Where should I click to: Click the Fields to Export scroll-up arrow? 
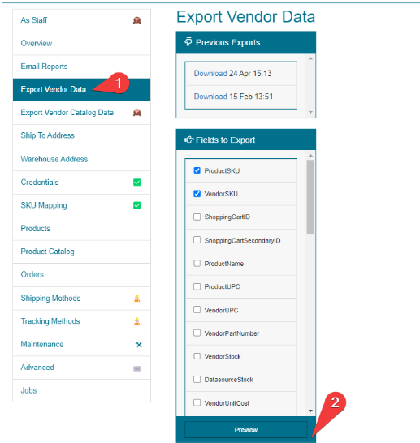coord(310,156)
